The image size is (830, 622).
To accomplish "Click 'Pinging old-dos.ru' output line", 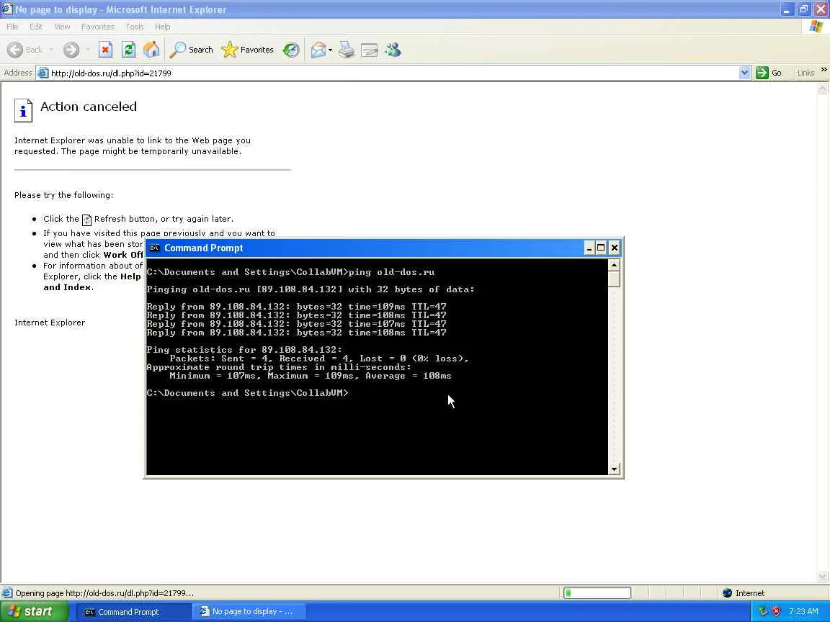I will point(311,289).
